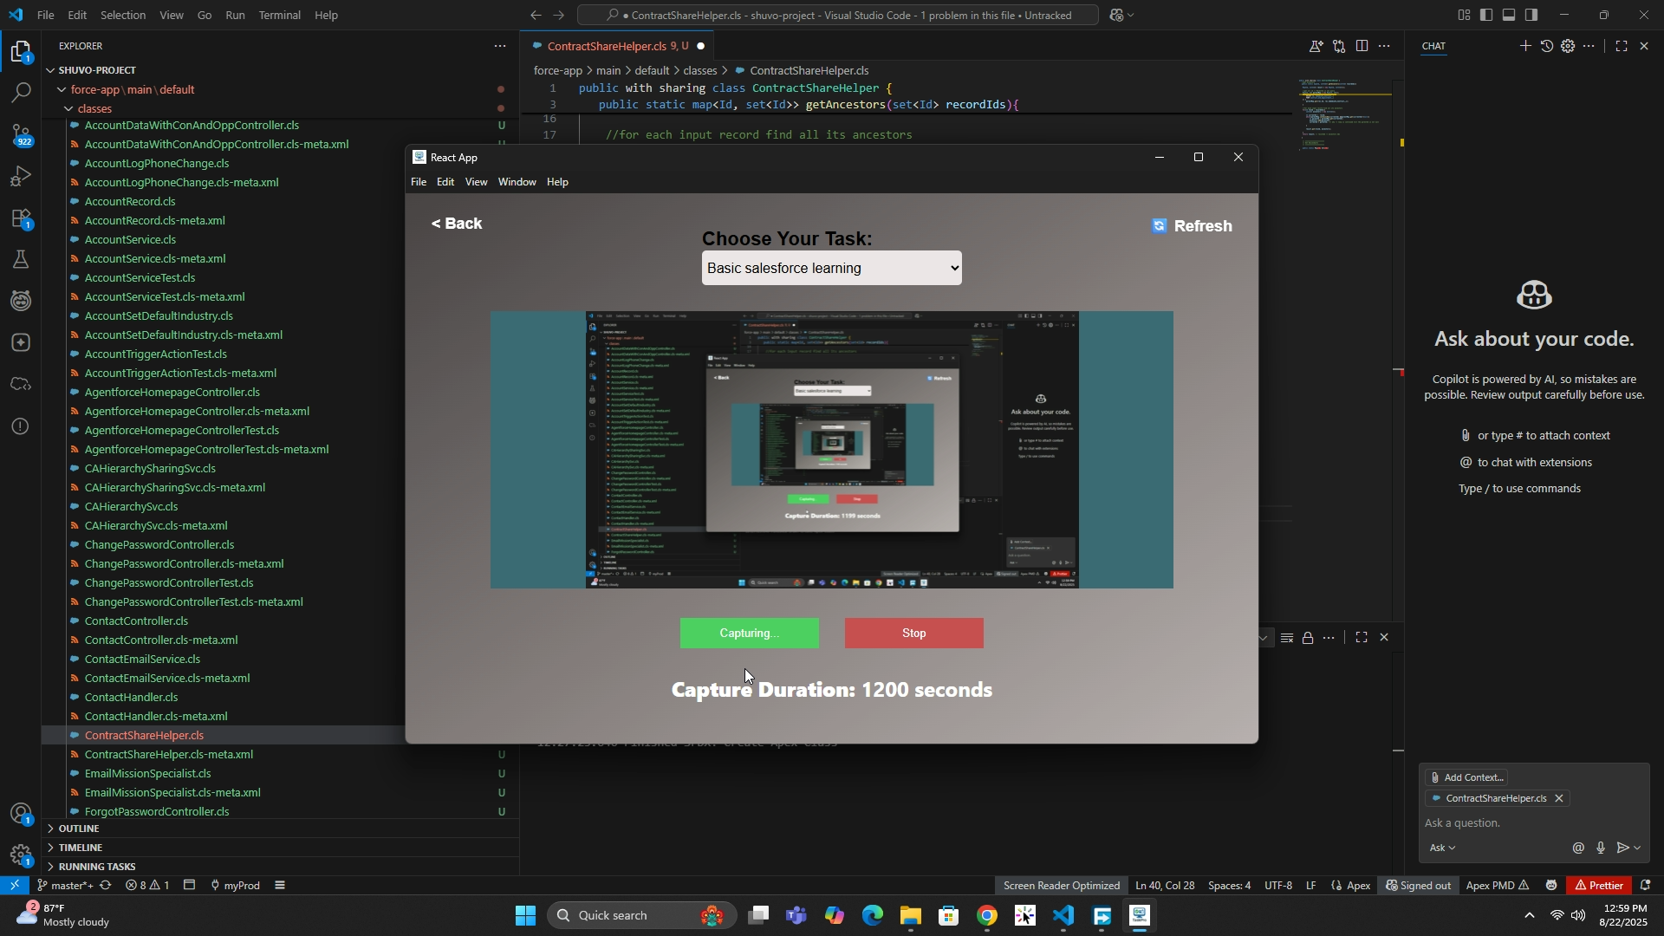Image resolution: width=1664 pixels, height=936 pixels.
Task: Click the Back link
Action: coord(457,224)
